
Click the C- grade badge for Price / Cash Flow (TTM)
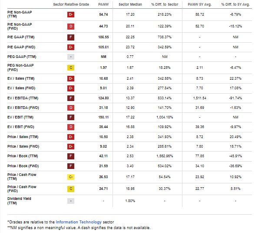(x=71, y=177)
